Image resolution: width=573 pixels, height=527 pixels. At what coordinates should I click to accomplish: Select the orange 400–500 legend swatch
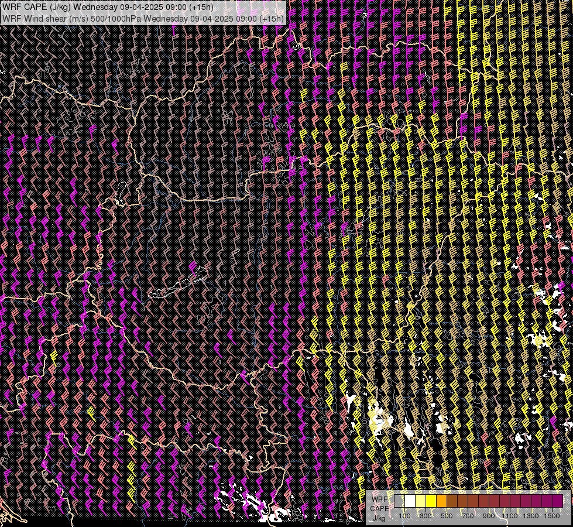pyautogui.click(x=442, y=501)
